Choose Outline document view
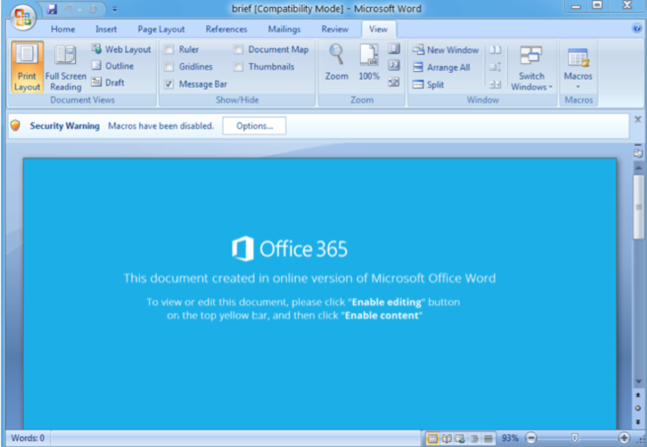Screen dimensions: 647x447 pyautogui.click(x=113, y=65)
